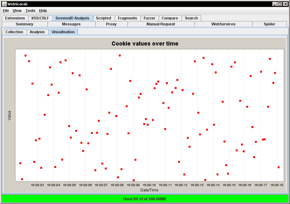290x204 pixels.
Task: Open the Tools menu
Action: click(x=30, y=11)
